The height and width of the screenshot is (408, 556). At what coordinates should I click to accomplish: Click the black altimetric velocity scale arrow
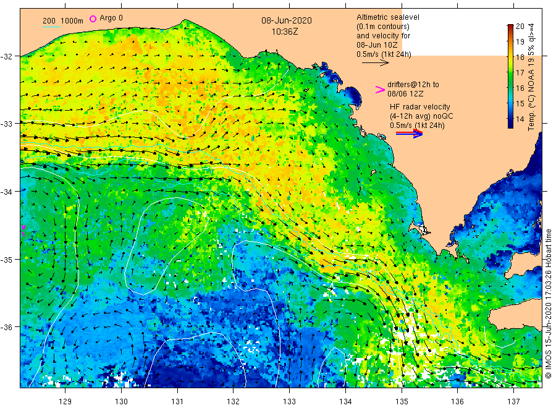[375, 63]
